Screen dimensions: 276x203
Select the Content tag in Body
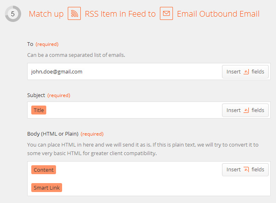tap(44, 170)
